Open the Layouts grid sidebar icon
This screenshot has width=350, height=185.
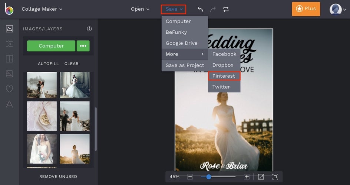pyautogui.click(x=9, y=59)
